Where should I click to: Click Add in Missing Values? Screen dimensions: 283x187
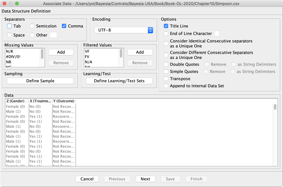coord(61,52)
